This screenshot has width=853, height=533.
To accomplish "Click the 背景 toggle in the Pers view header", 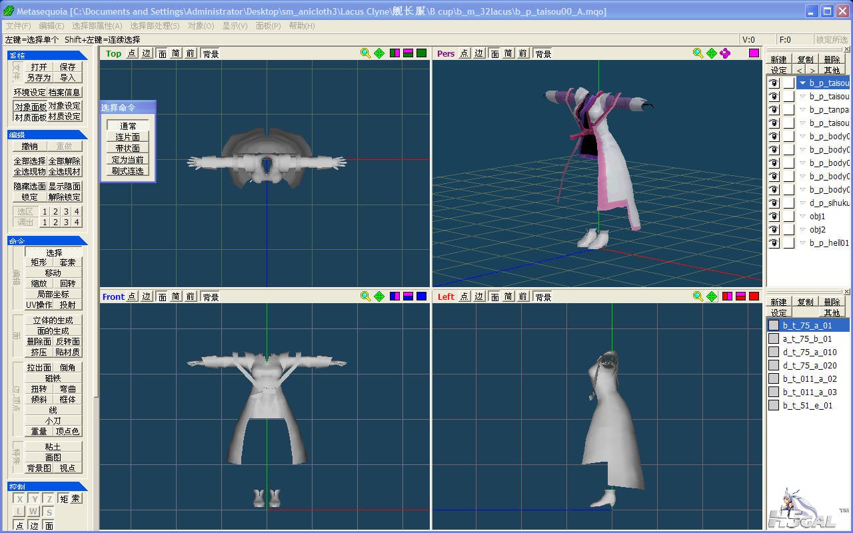I will (543, 53).
